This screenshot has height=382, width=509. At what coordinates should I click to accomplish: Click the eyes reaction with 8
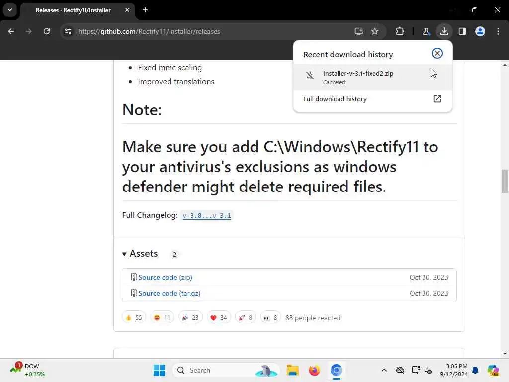point(270,317)
